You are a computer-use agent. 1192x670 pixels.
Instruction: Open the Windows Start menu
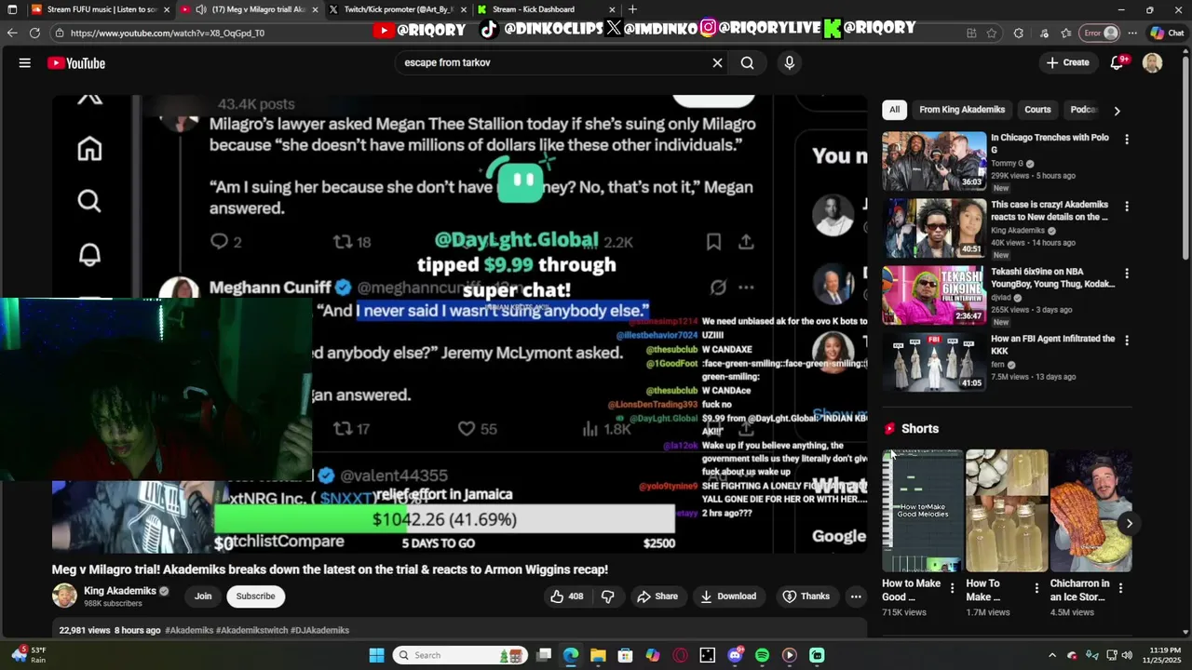[376, 655]
